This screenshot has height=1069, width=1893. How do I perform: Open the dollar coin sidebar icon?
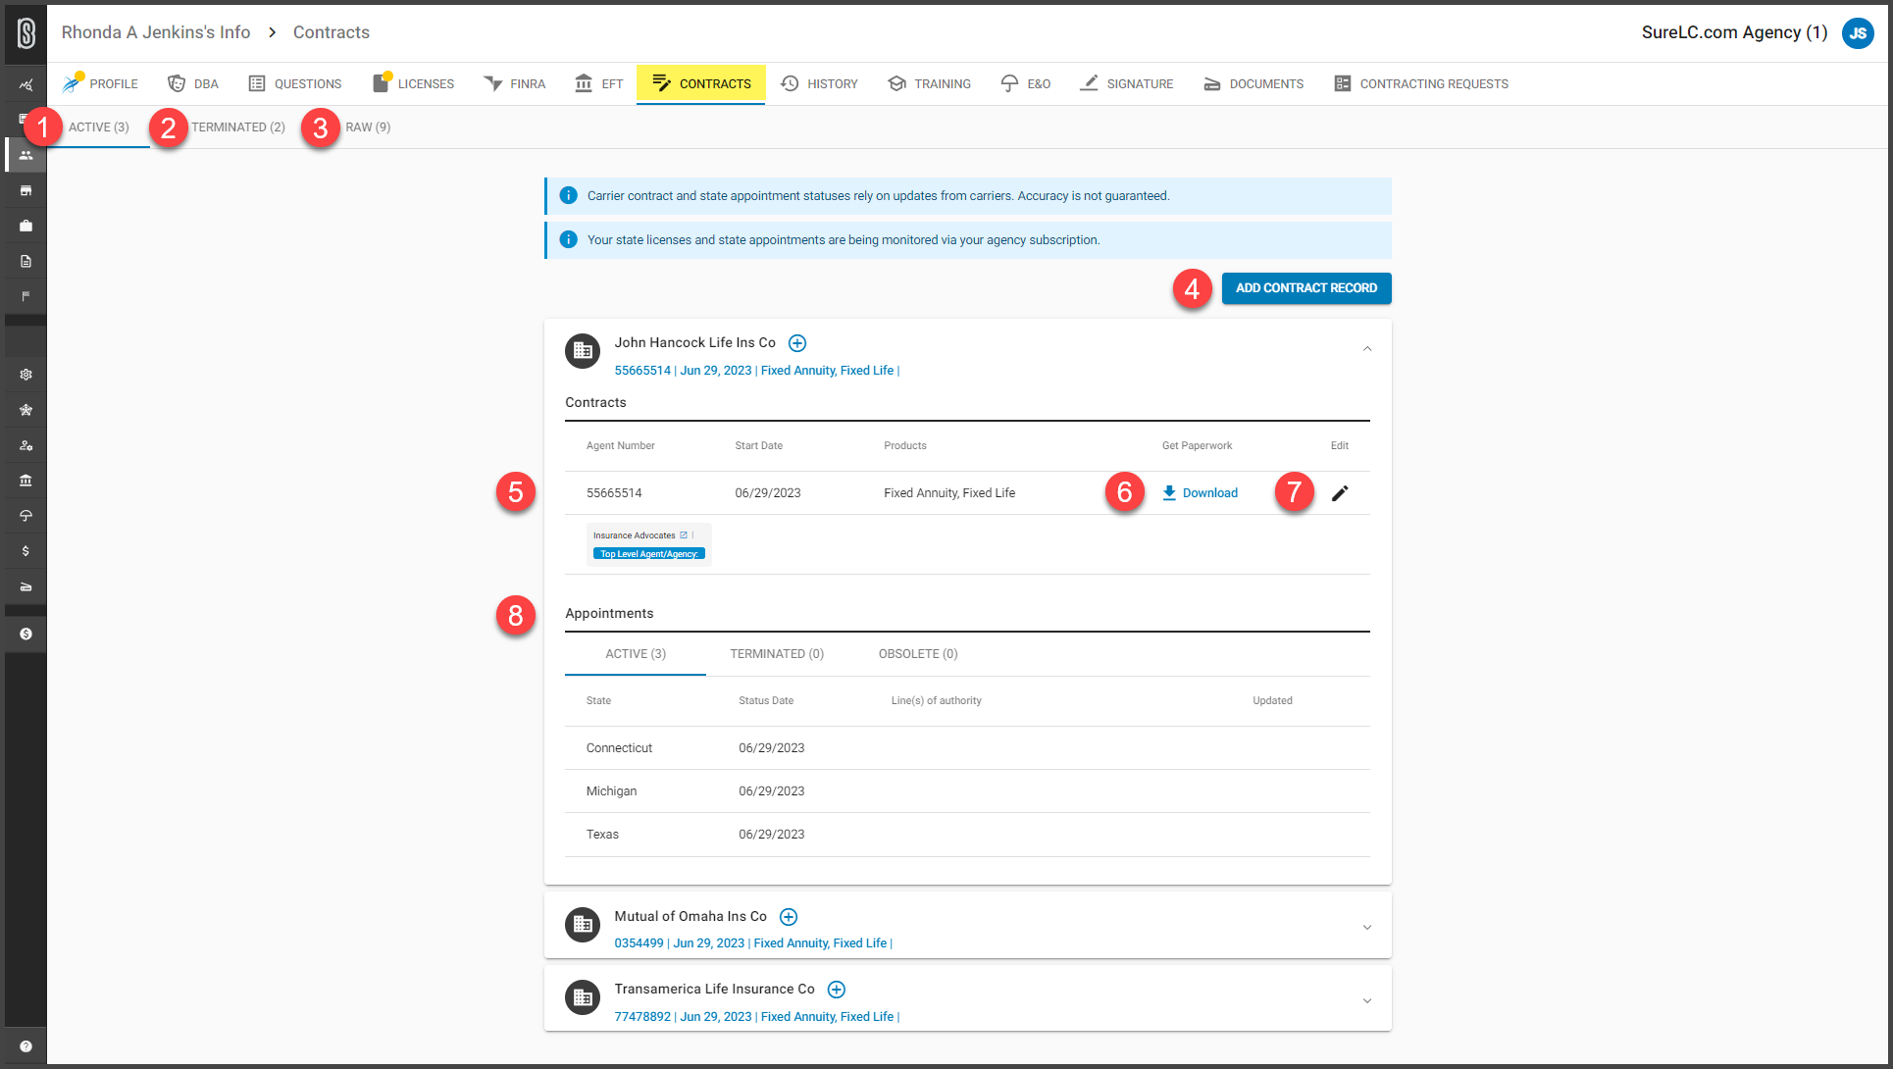[x=26, y=634]
